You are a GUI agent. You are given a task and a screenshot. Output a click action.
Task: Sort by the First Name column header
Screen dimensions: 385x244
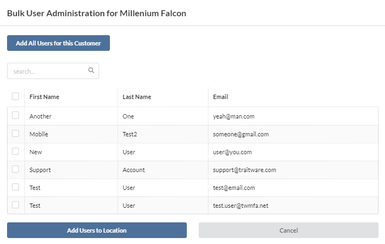tap(44, 97)
